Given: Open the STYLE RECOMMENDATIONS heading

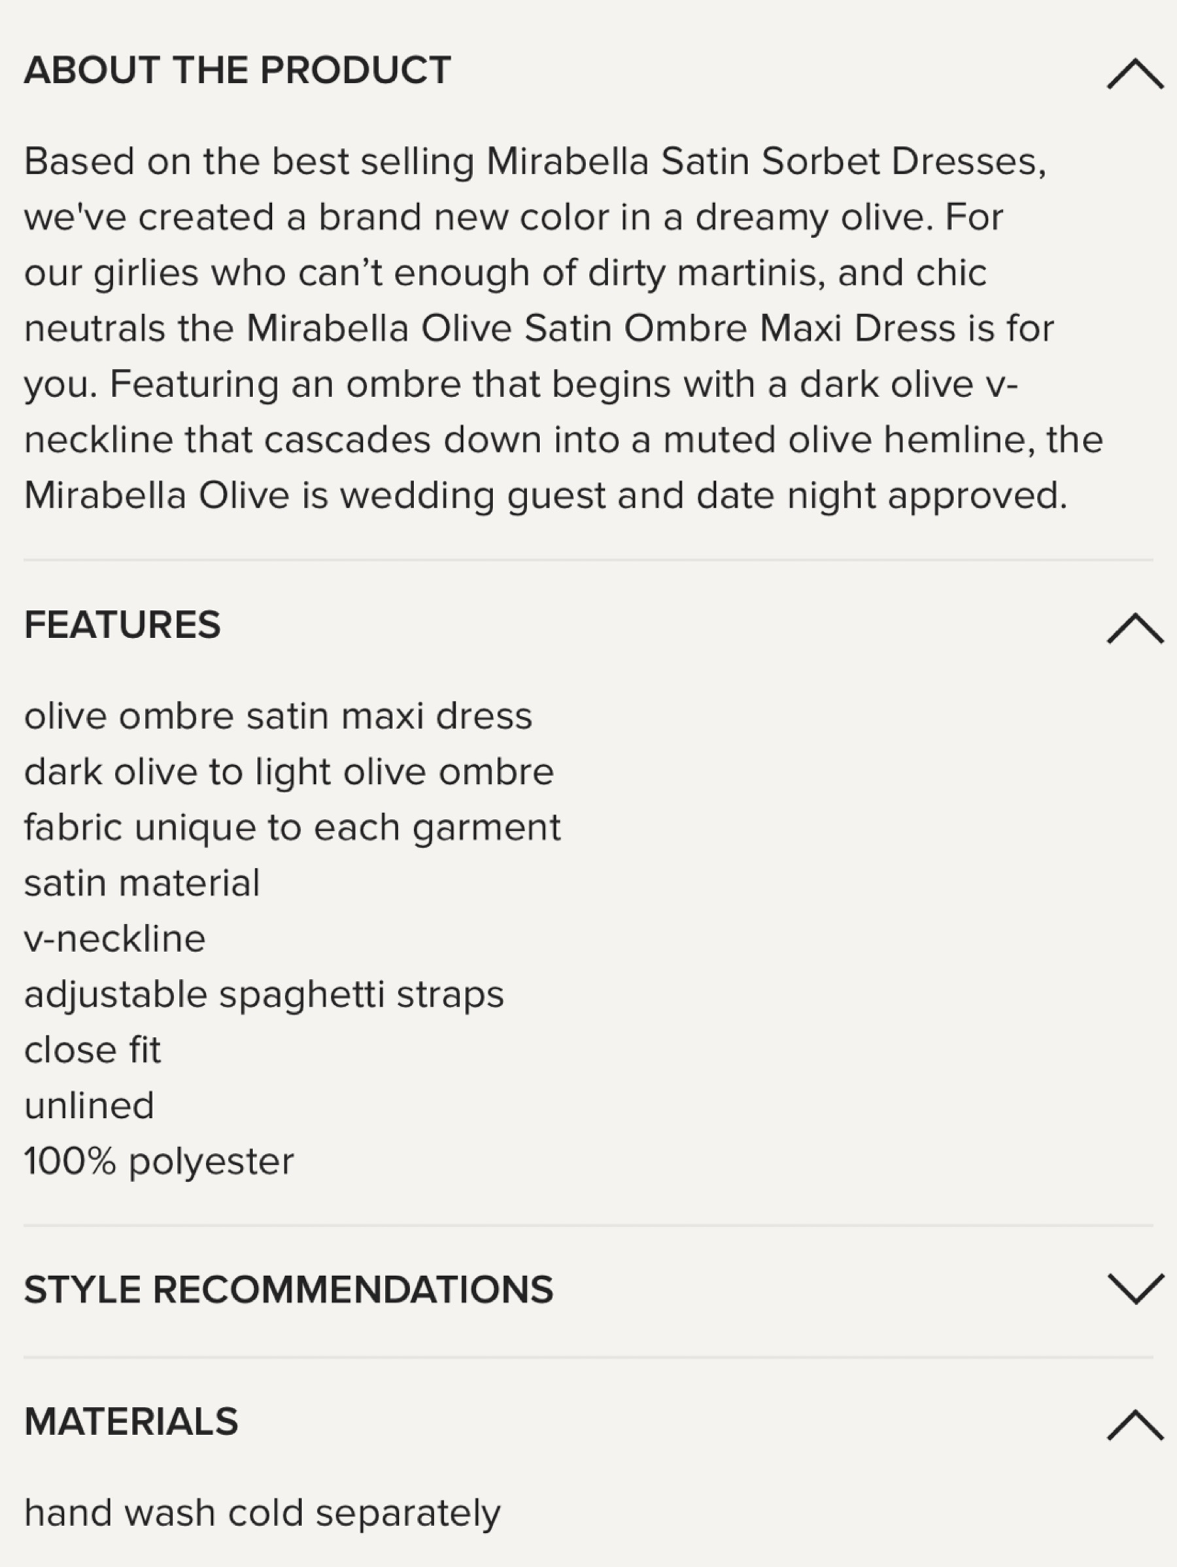Looking at the screenshot, I should 288,1289.
